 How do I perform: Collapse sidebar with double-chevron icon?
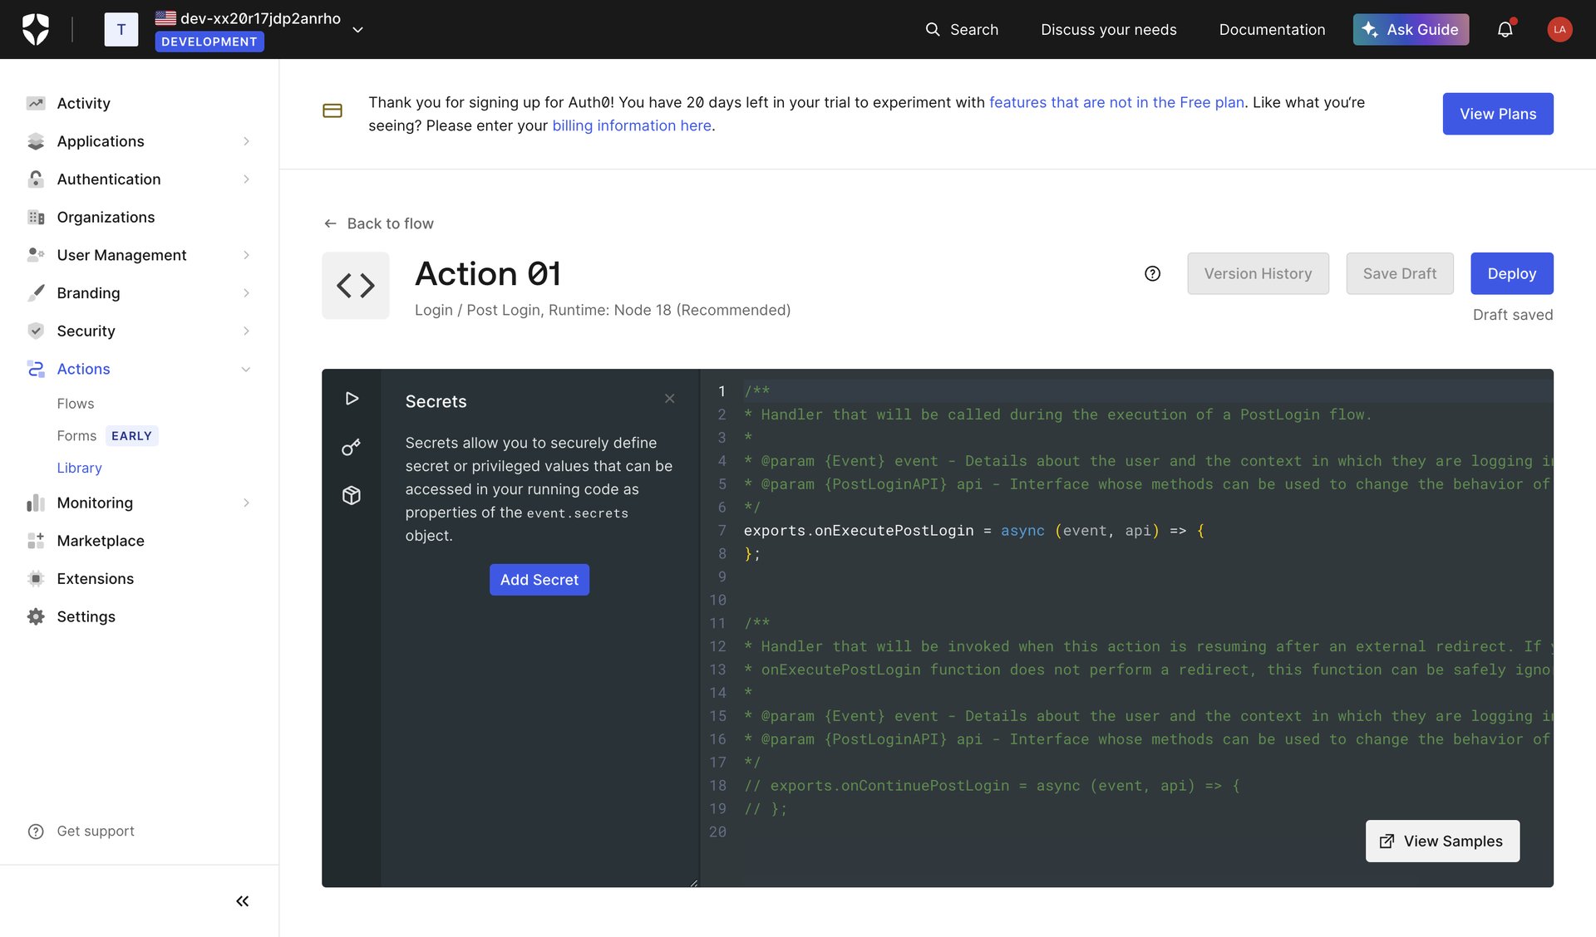point(242,900)
